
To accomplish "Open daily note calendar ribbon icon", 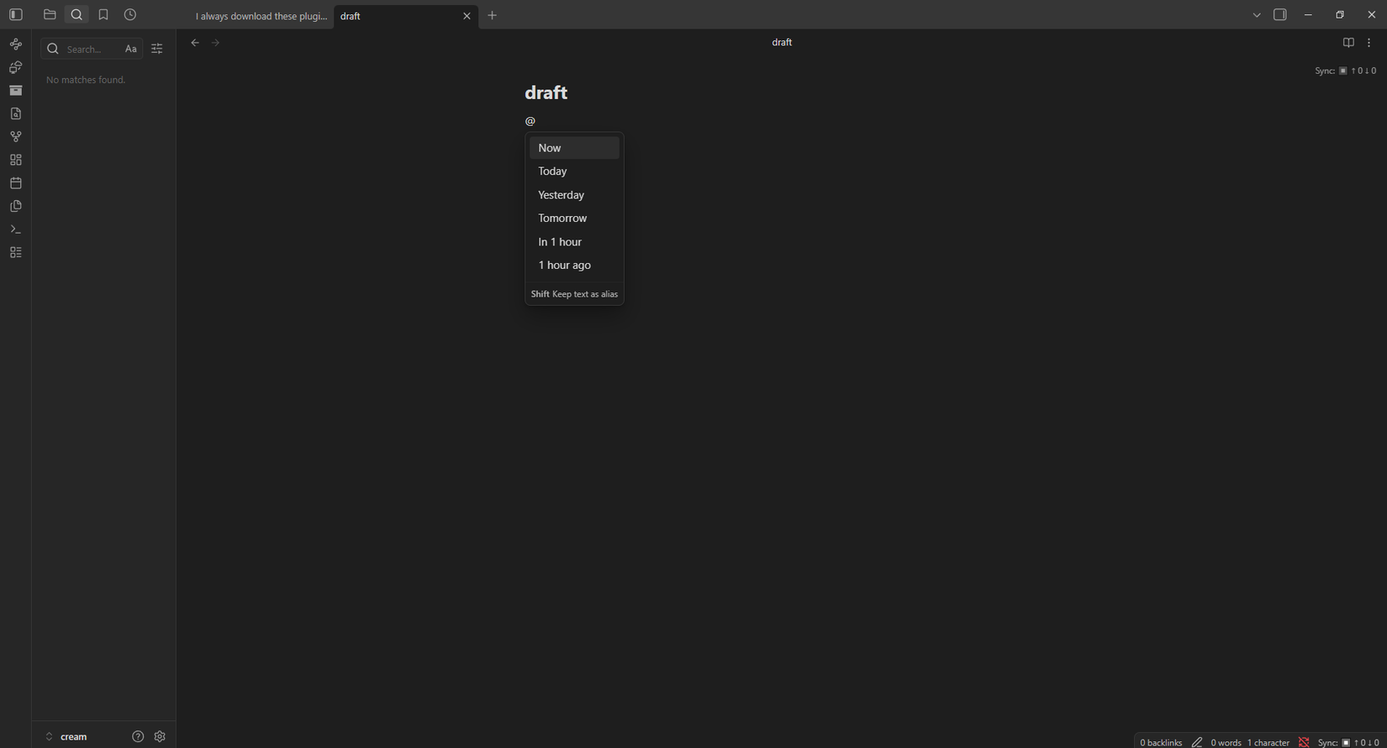I will click(15, 182).
